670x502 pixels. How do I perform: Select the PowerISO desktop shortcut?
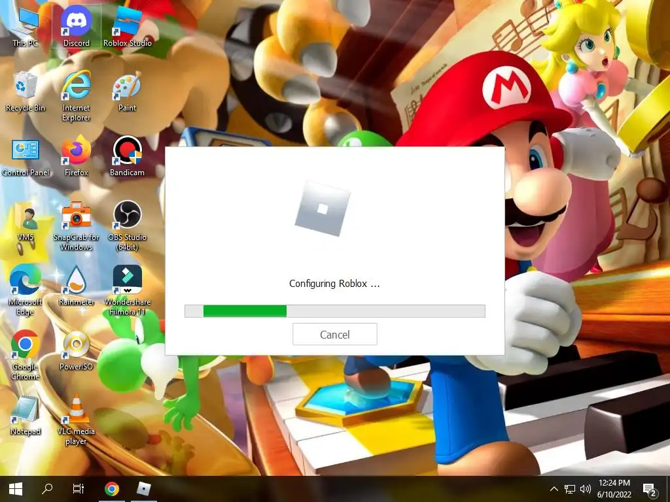[77, 352]
